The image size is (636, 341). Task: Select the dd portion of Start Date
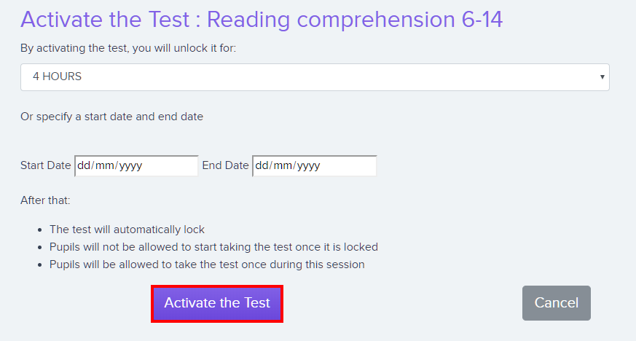84,165
